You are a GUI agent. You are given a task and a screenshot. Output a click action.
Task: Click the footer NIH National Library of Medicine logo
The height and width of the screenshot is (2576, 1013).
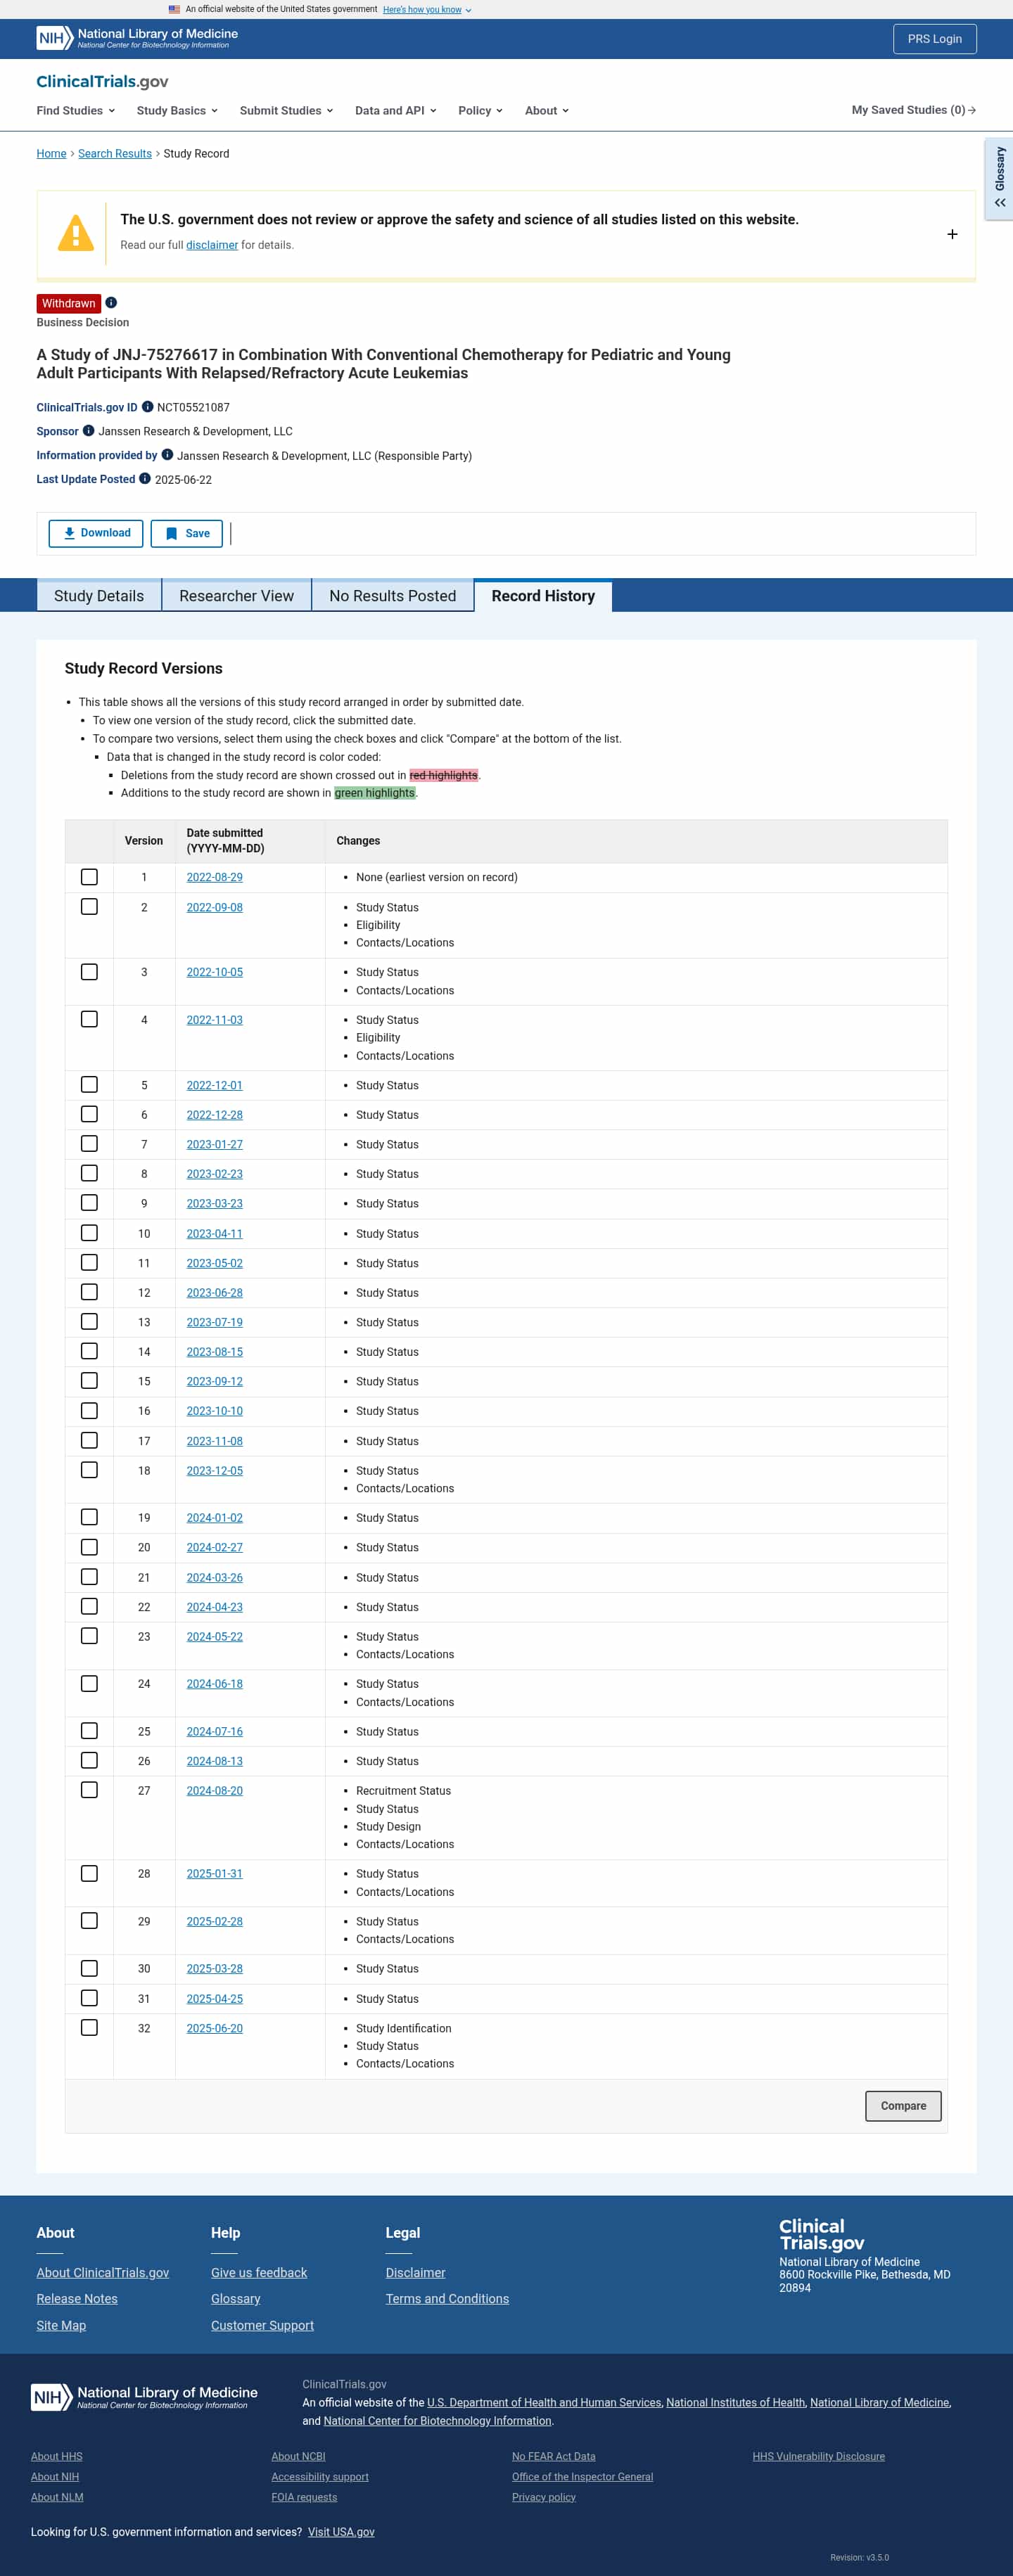pyautogui.click(x=144, y=2397)
